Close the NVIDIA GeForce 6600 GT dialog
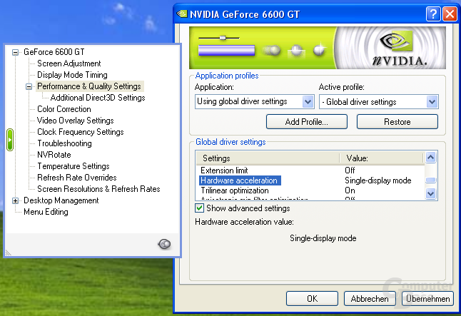This screenshot has height=316, width=461. (450, 14)
